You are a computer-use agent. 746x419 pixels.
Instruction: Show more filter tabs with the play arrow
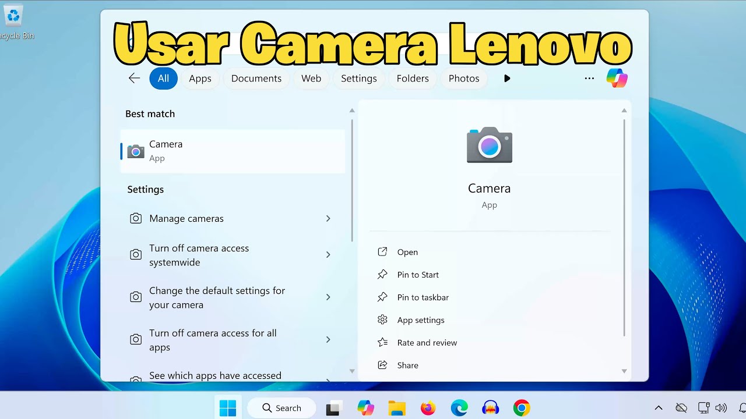[x=507, y=78]
